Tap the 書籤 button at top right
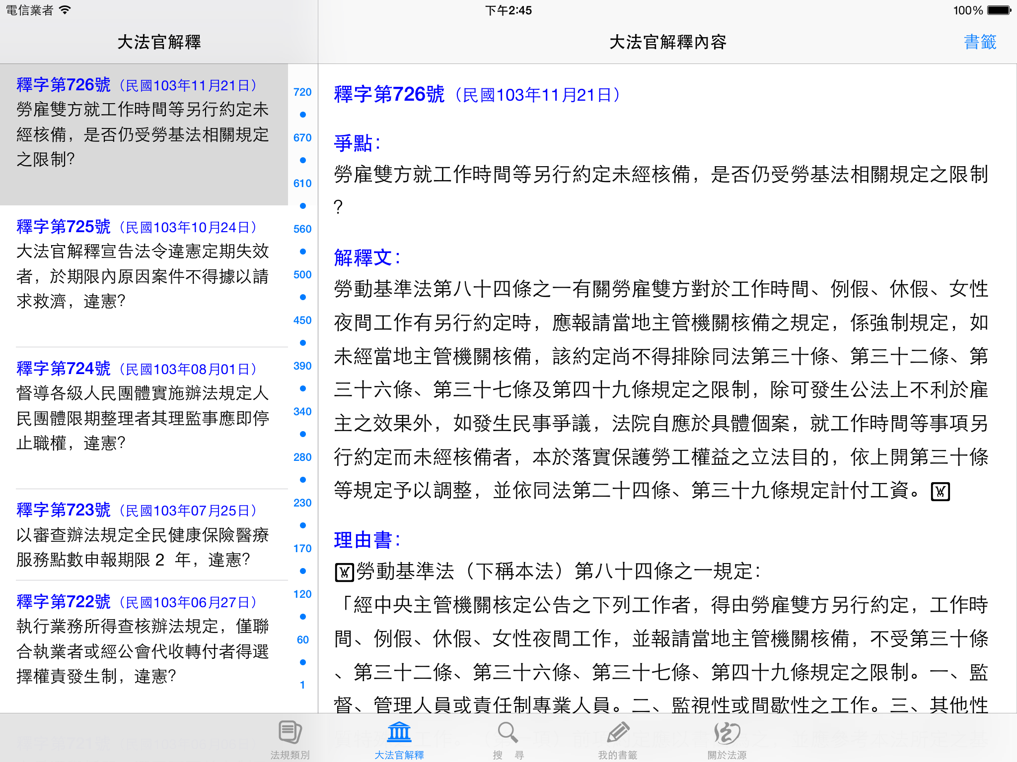The height and width of the screenshot is (762, 1017). pos(980,42)
